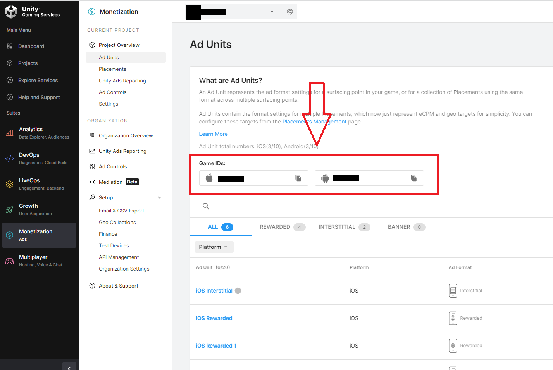This screenshot has width=553, height=370.
Task: Open Placements page
Action: click(112, 69)
